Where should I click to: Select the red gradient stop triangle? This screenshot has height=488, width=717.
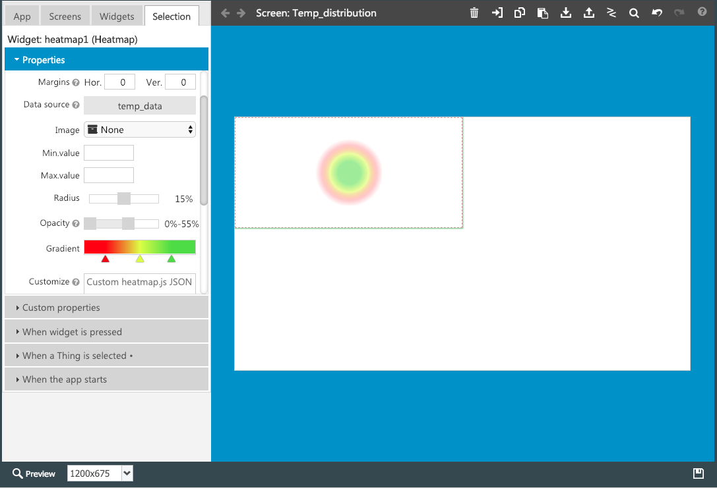pyautogui.click(x=106, y=259)
